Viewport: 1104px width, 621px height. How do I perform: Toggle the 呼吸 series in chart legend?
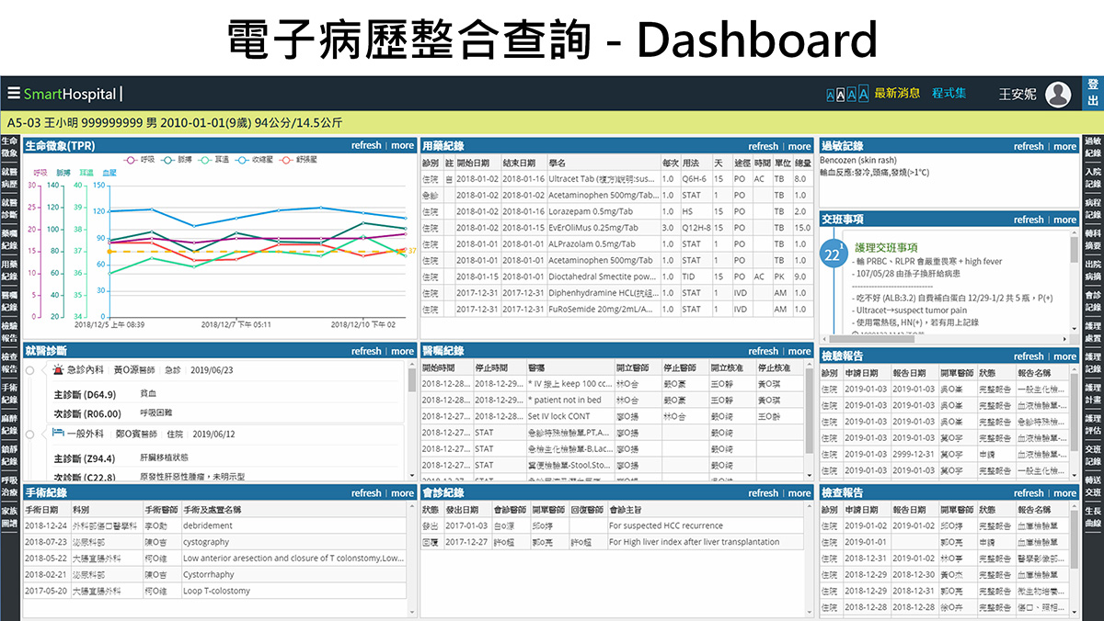(x=135, y=159)
